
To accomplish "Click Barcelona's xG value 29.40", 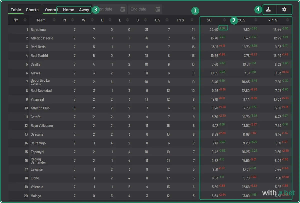I will pyautogui.click(x=214, y=30).
